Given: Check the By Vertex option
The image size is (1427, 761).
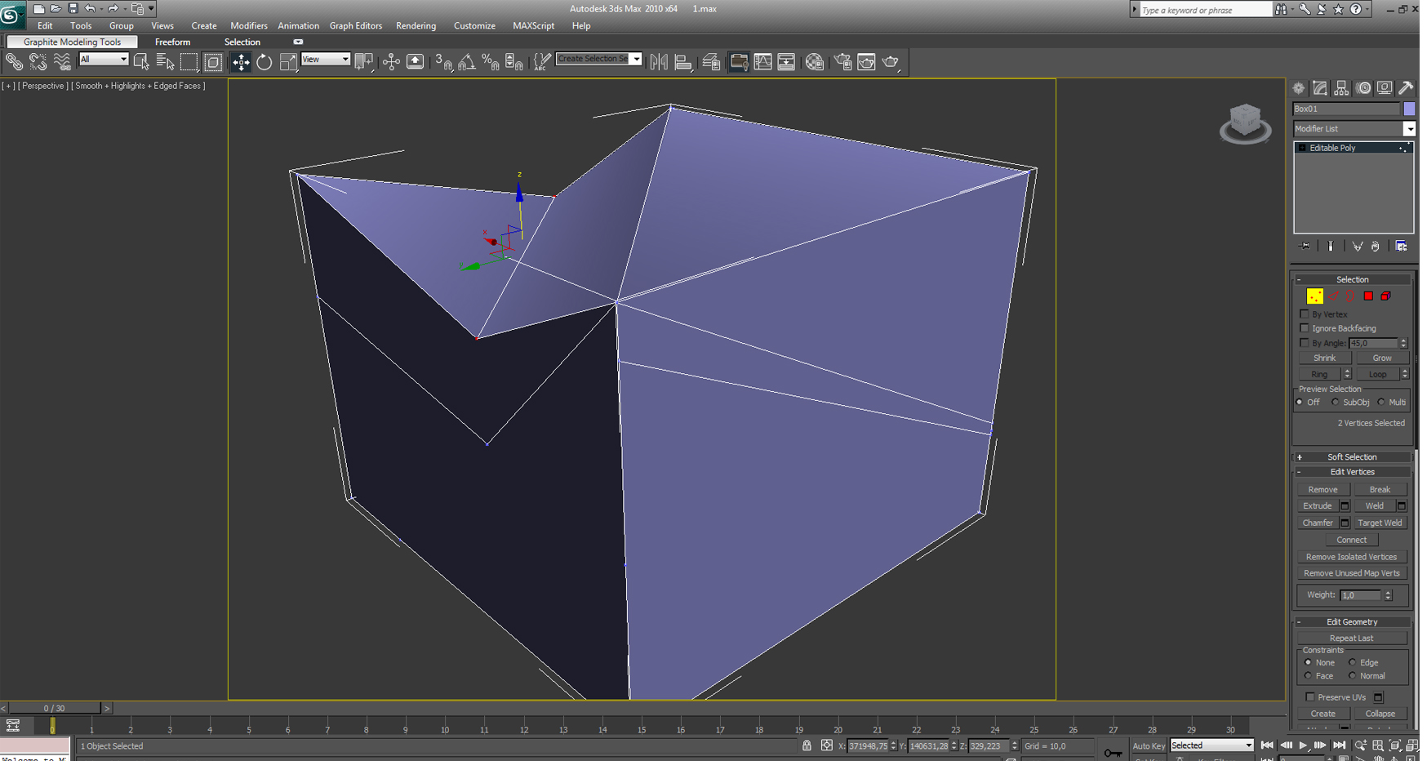Looking at the screenshot, I should (1305, 314).
